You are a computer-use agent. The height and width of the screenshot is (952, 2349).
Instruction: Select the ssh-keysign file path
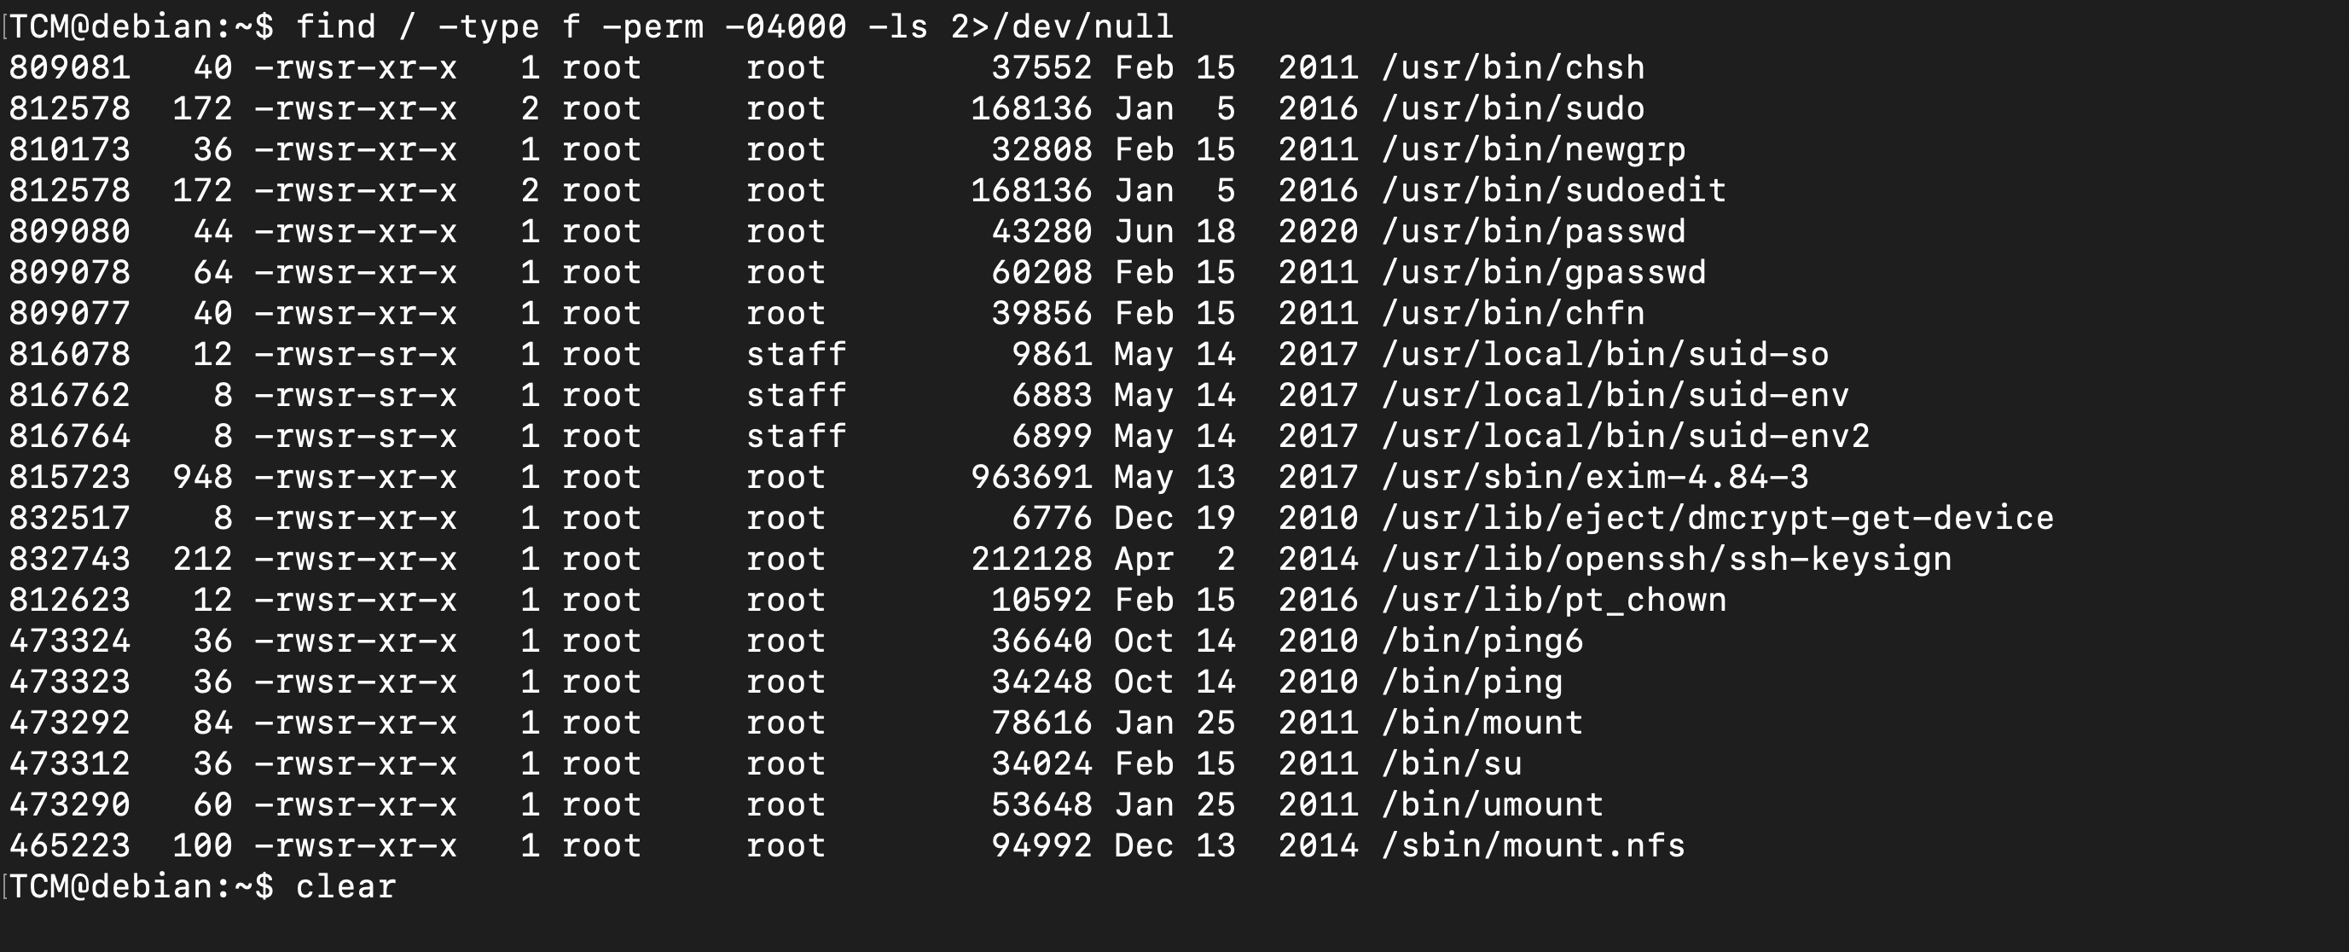pyautogui.click(x=1666, y=559)
